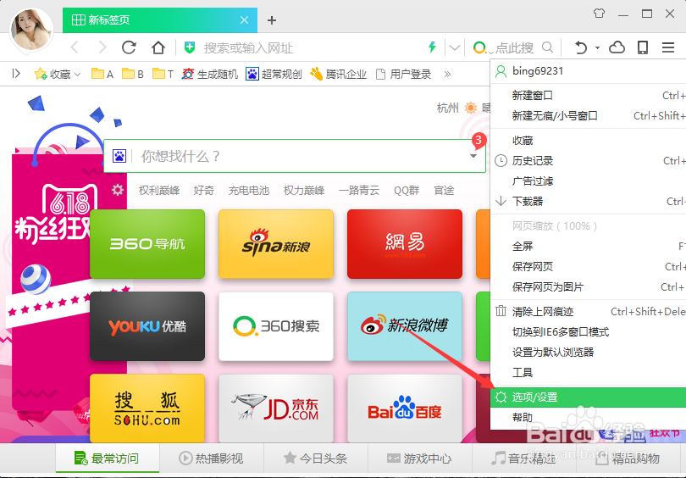
Task: Open 选项/设置 in the menu
Action: pyautogui.click(x=588, y=397)
